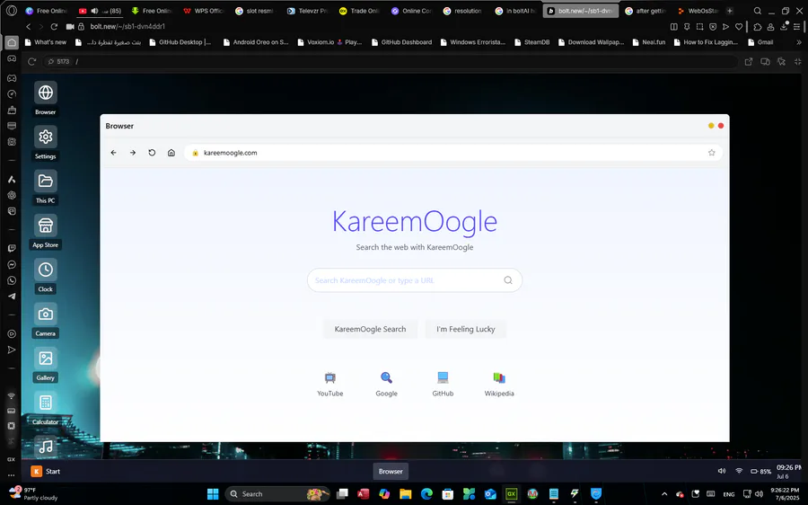Open Opera easy setup menu
The height and width of the screenshot is (505, 808).
pyautogui.click(x=796, y=26)
